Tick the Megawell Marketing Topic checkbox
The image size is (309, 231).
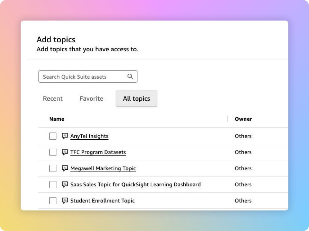coord(53,169)
